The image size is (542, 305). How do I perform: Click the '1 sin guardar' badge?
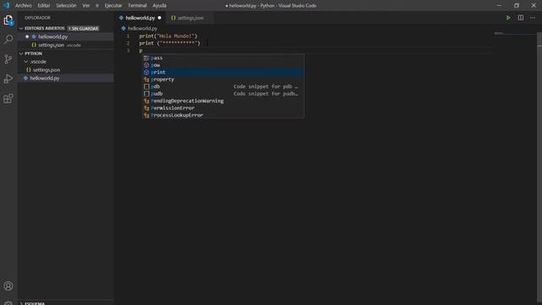tap(83, 28)
